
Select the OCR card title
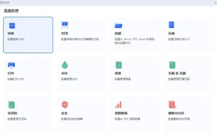point(65,33)
